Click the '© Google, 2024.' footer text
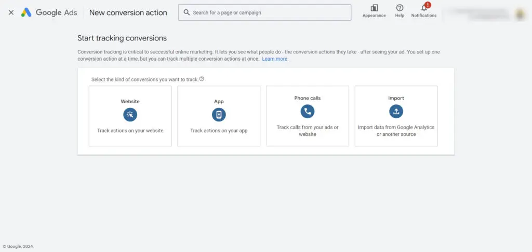The width and height of the screenshot is (532, 252). 18,247
